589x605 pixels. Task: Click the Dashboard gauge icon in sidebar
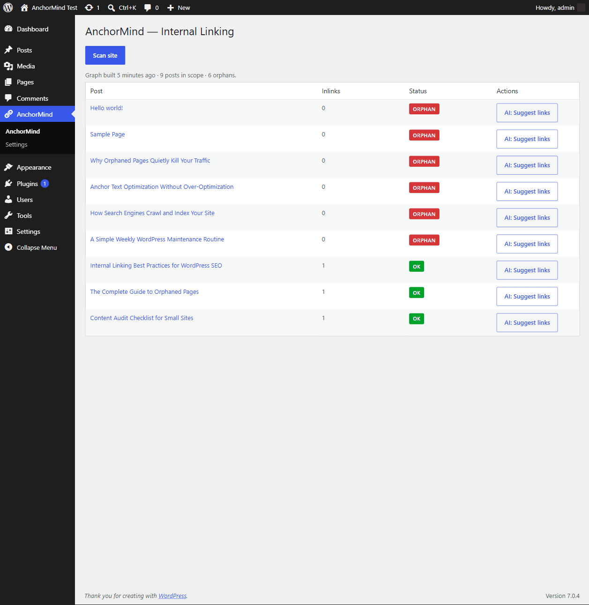(x=8, y=29)
